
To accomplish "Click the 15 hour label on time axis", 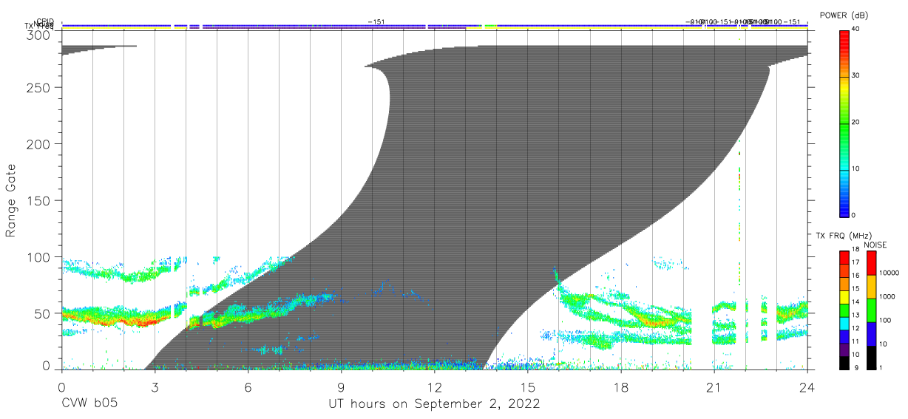I will click(527, 386).
